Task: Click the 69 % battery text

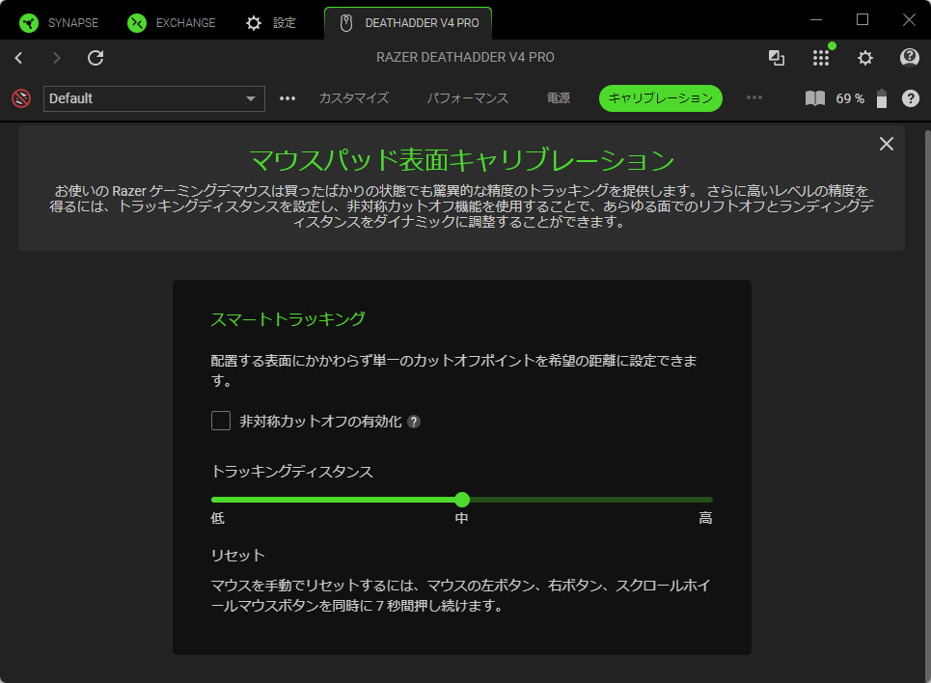Action: click(850, 98)
